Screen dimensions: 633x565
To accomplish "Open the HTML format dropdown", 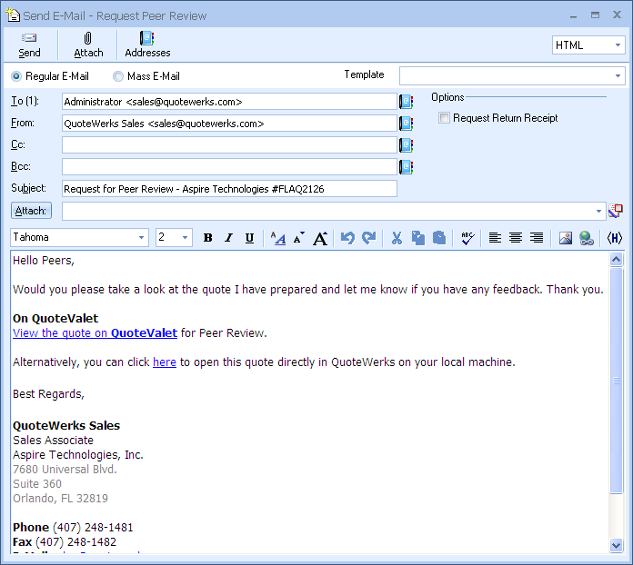I will coord(588,45).
